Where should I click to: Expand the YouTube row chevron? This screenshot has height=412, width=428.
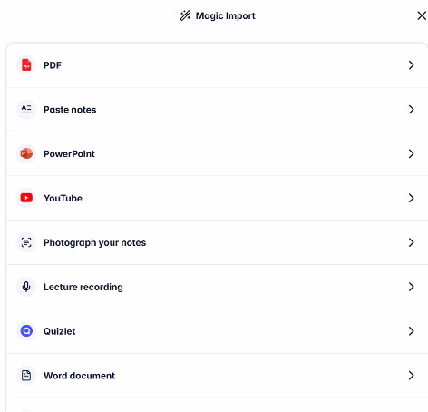coord(411,198)
